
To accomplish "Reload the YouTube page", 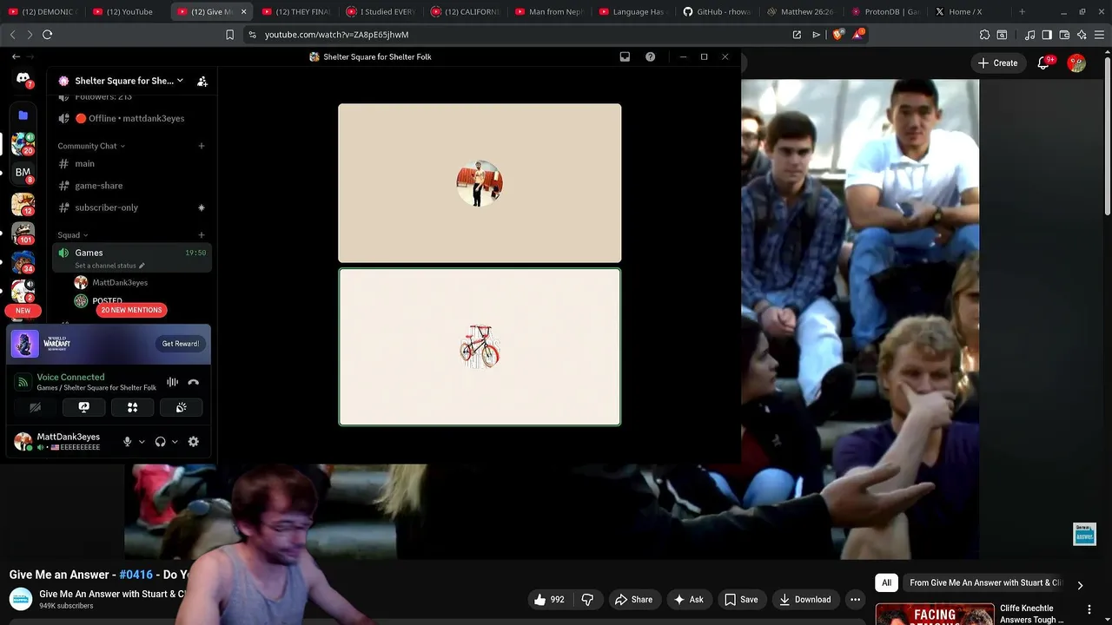I will 47,35.
